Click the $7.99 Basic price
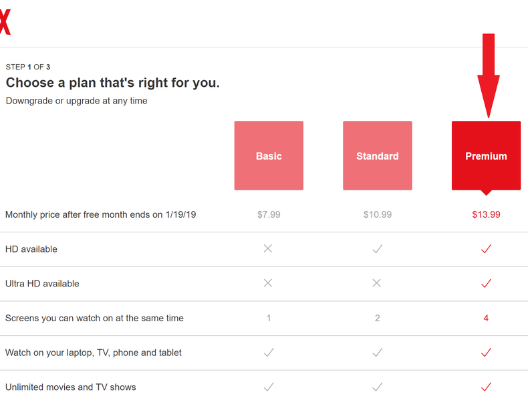 [x=269, y=214]
